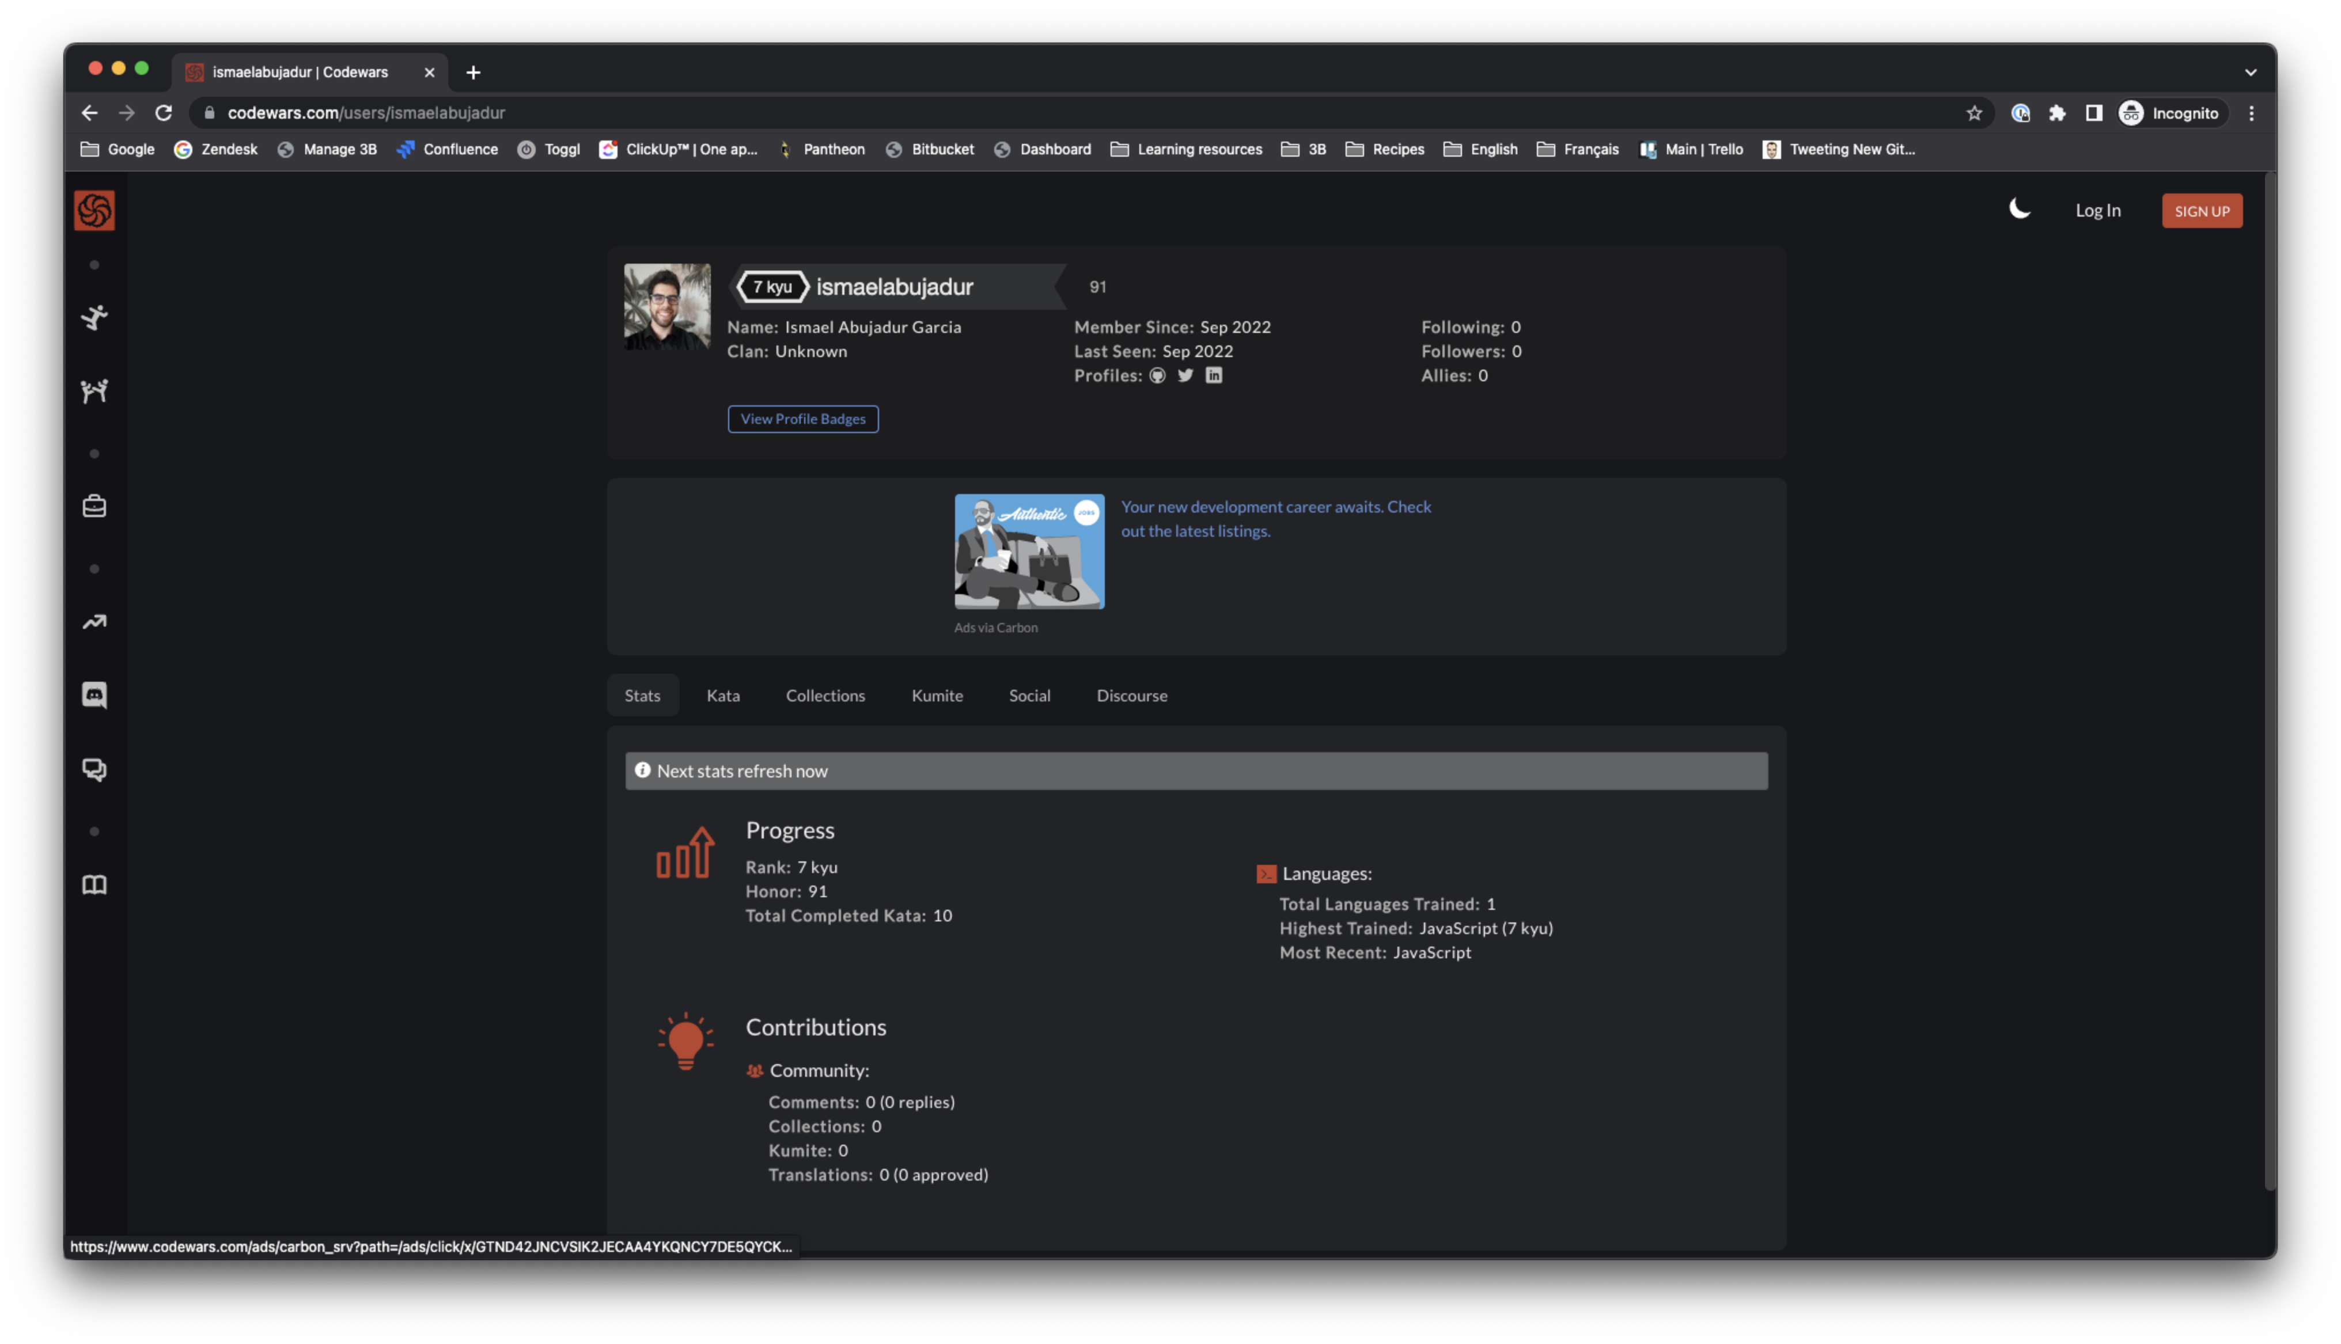
Task: Open the Zendesk bookmark
Action: click(216, 150)
